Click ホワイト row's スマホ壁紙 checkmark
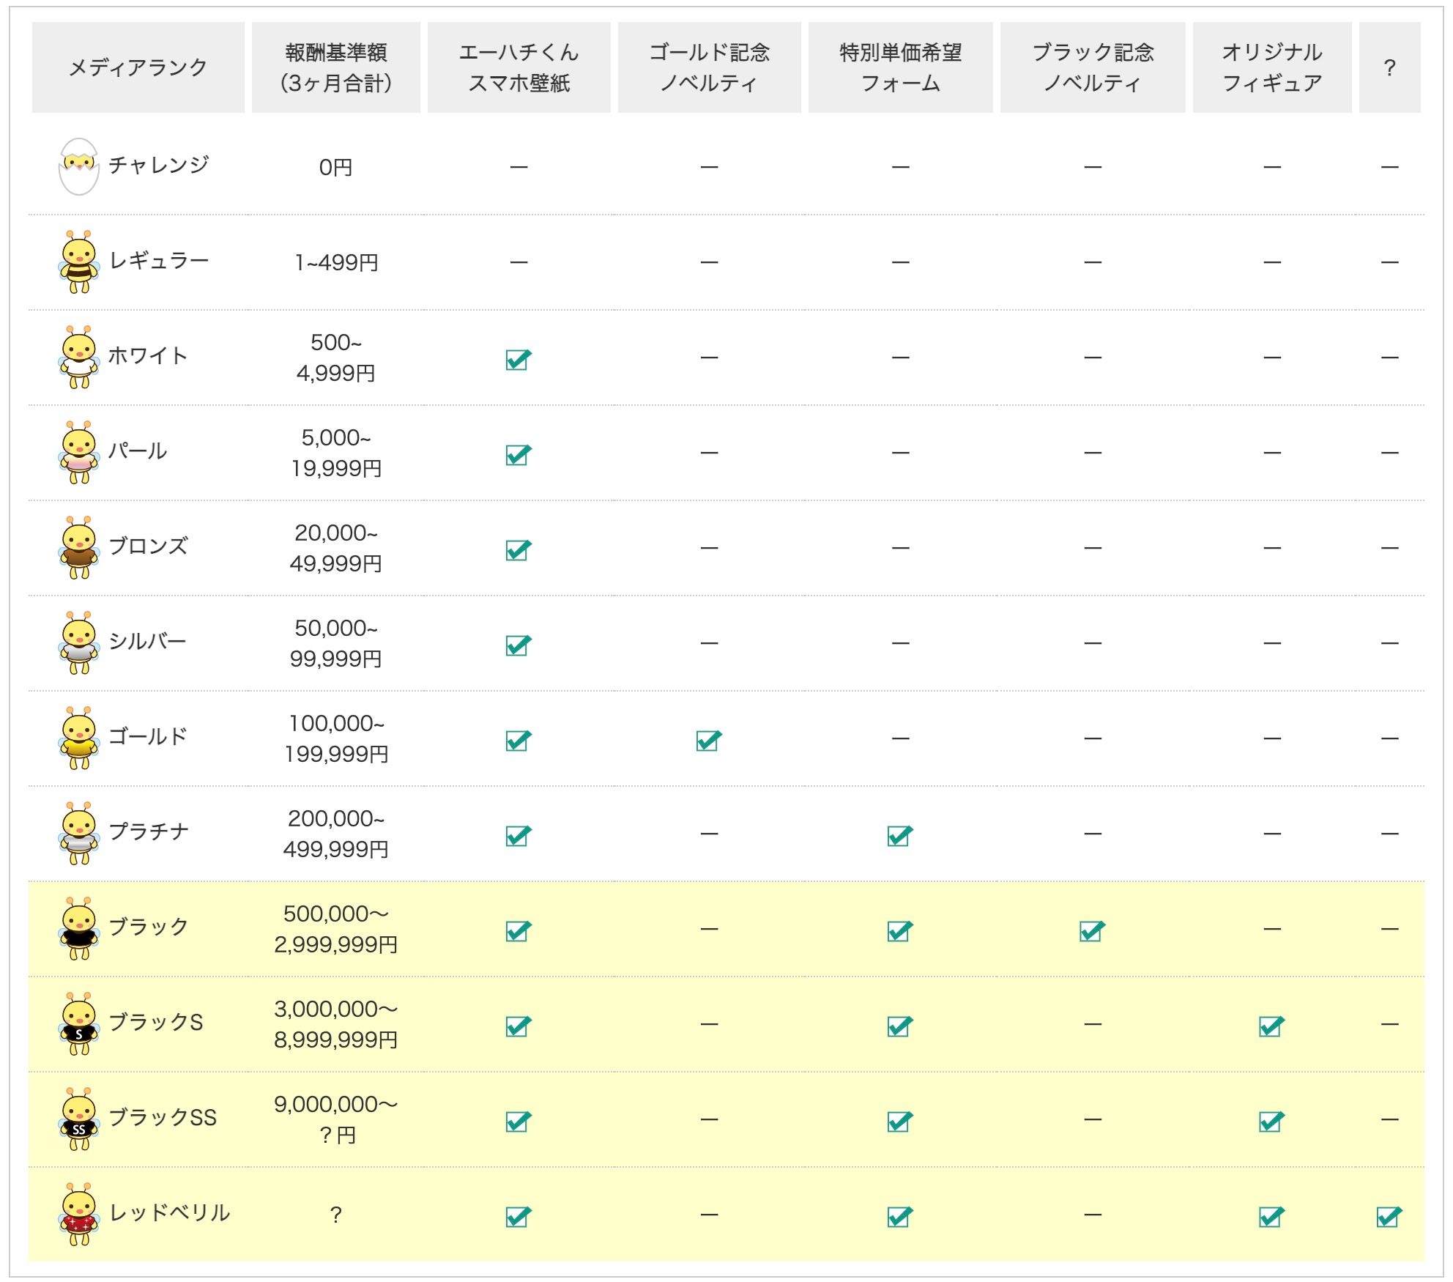The image size is (1453, 1282). [x=519, y=359]
